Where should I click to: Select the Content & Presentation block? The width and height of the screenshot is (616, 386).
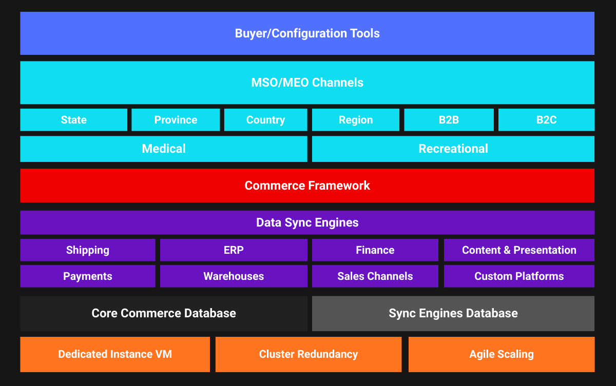519,250
